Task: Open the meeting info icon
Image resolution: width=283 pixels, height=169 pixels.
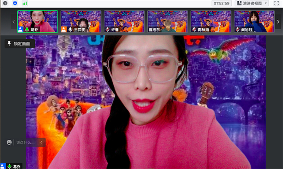Action: 5,3
